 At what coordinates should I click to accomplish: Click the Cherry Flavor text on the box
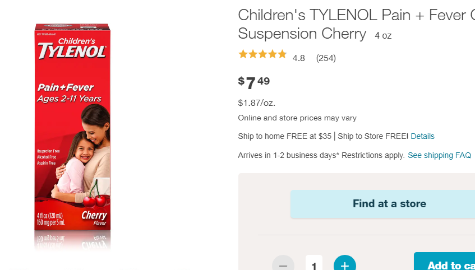click(94, 218)
